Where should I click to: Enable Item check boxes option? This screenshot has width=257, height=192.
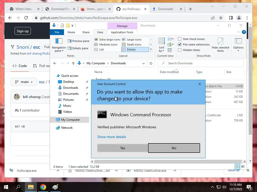tap(180, 39)
